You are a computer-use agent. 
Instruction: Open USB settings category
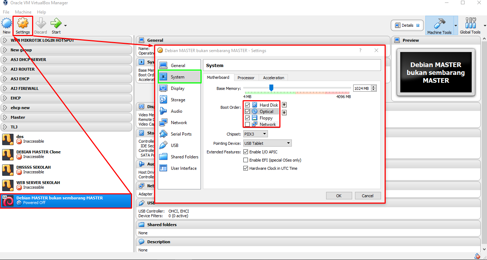coord(179,146)
